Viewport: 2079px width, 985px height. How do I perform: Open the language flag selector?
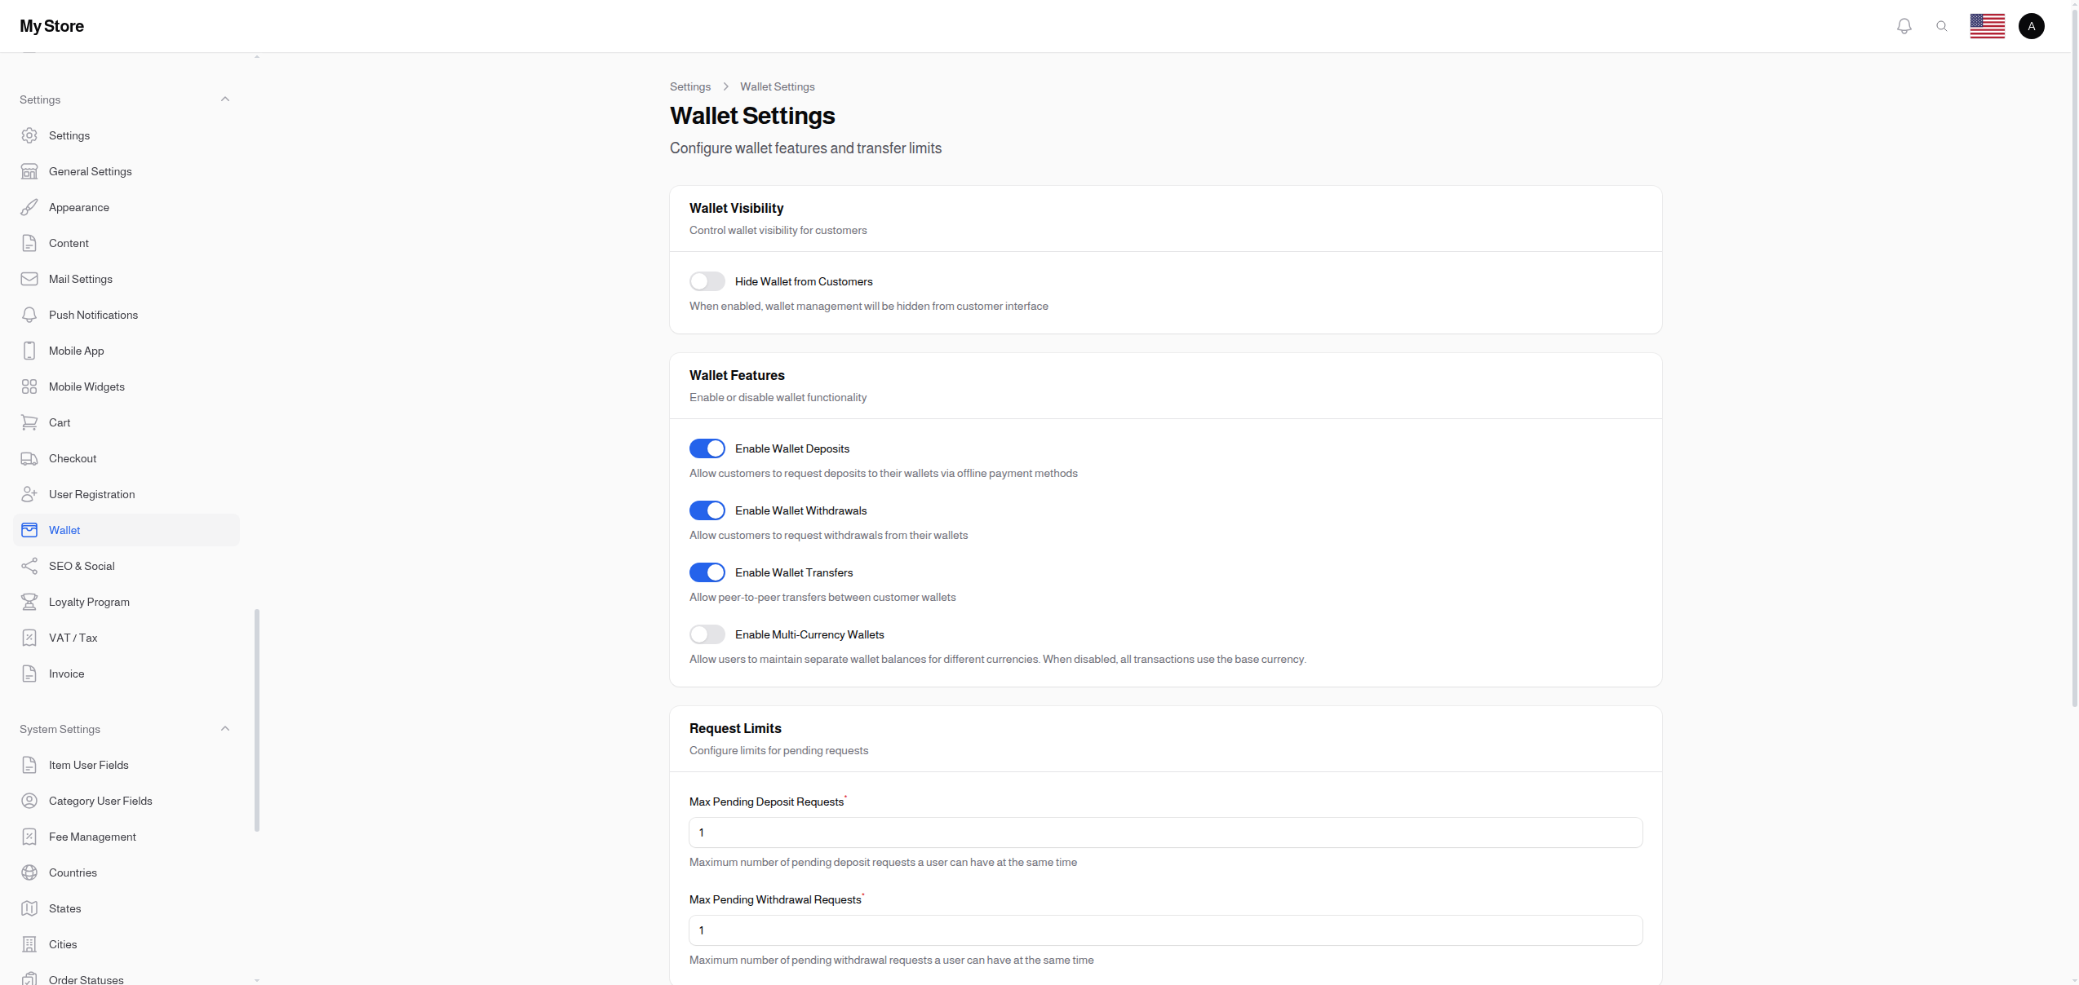(x=1987, y=25)
